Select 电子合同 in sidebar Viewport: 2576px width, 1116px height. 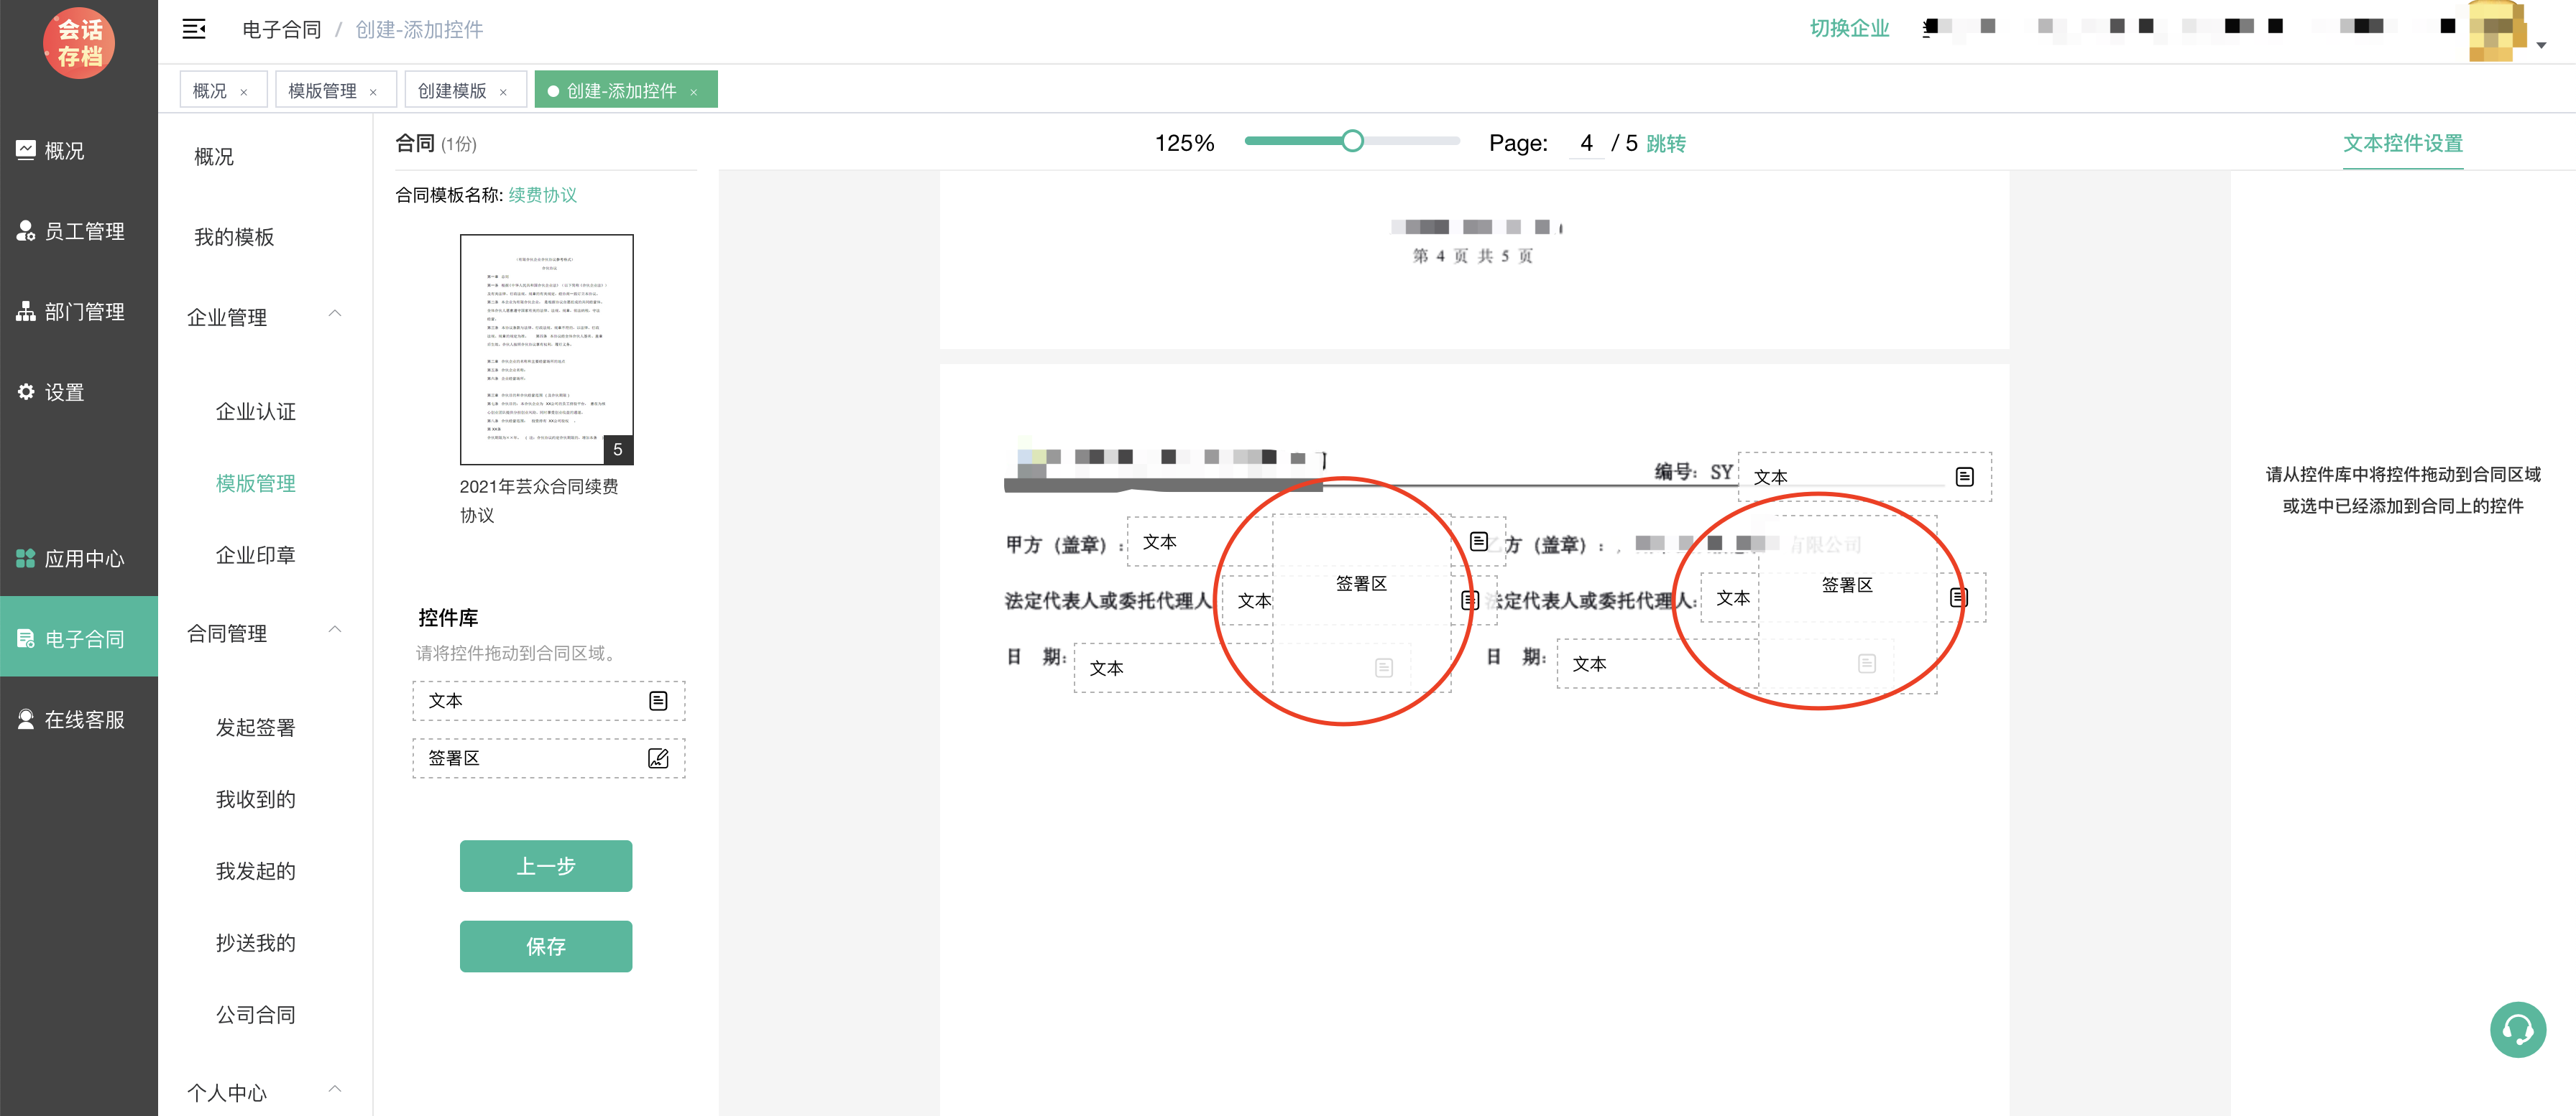tap(79, 638)
